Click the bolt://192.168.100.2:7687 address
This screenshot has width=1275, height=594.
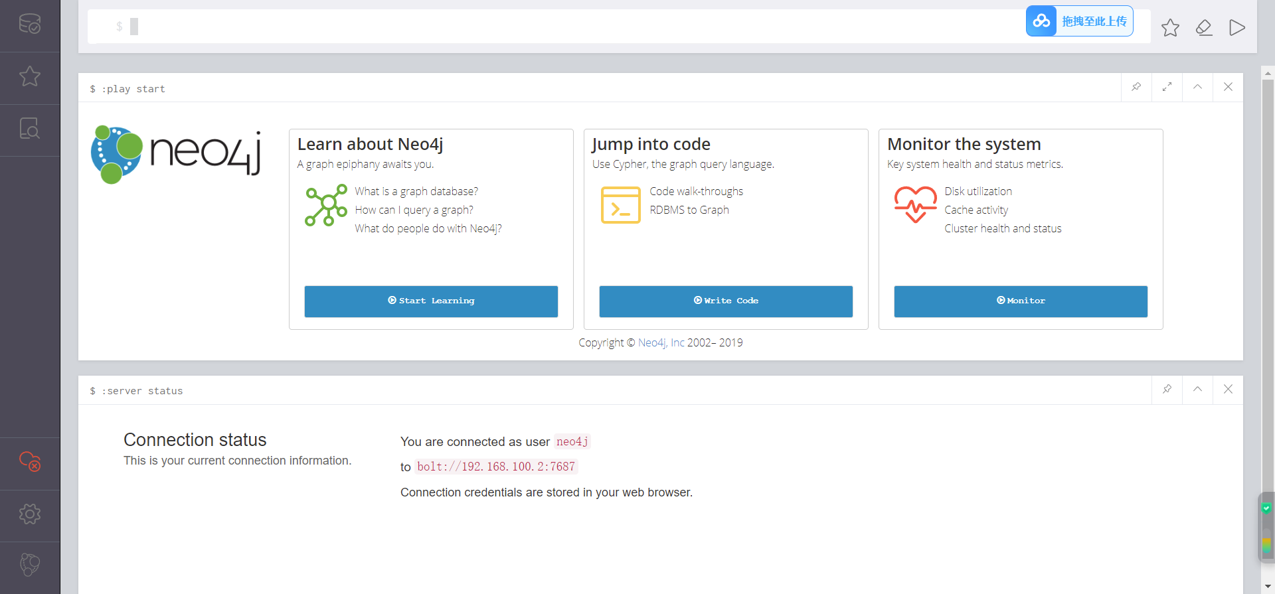[496, 467]
